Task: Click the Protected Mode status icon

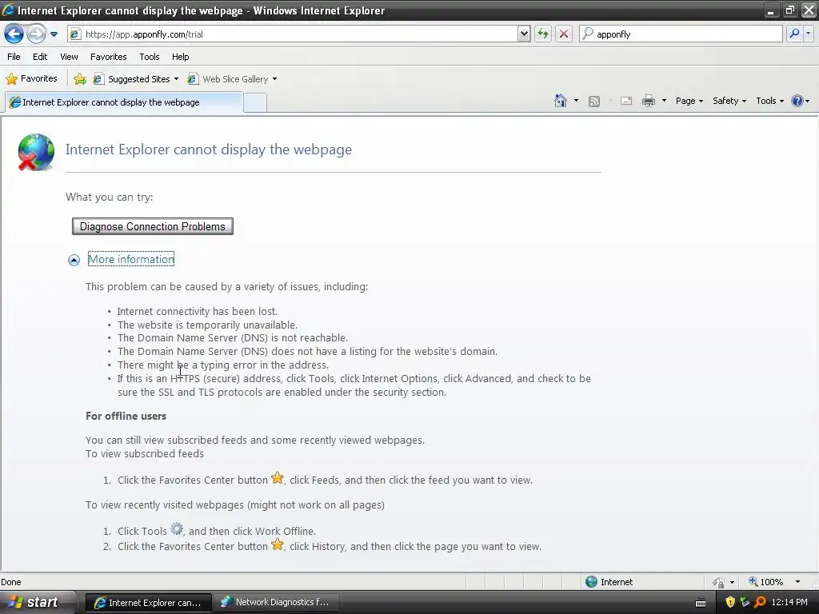Action: [x=719, y=582]
